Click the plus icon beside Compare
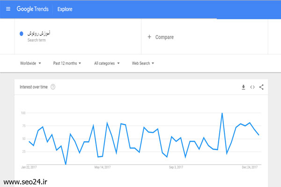The width and height of the screenshot is (281, 187). tap(149, 37)
